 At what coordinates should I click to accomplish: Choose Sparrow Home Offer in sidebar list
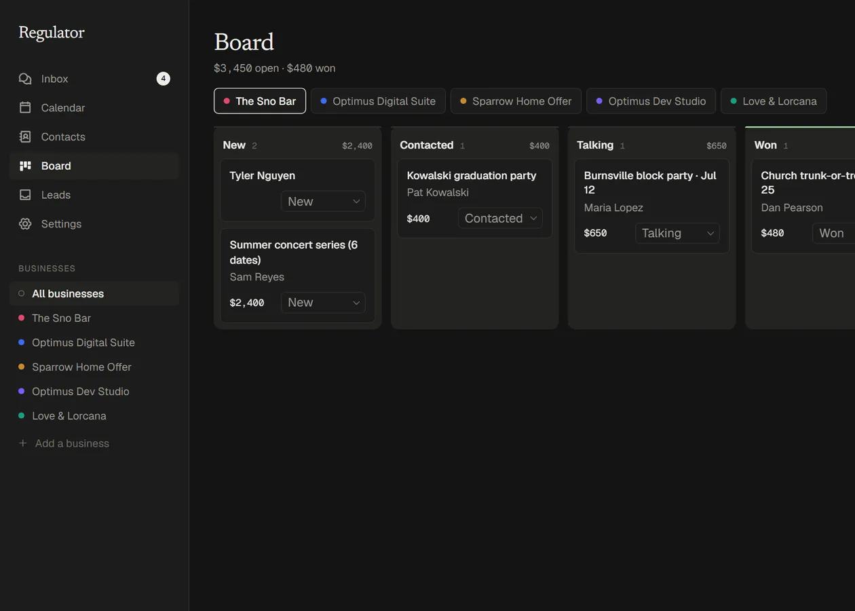coord(94,367)
